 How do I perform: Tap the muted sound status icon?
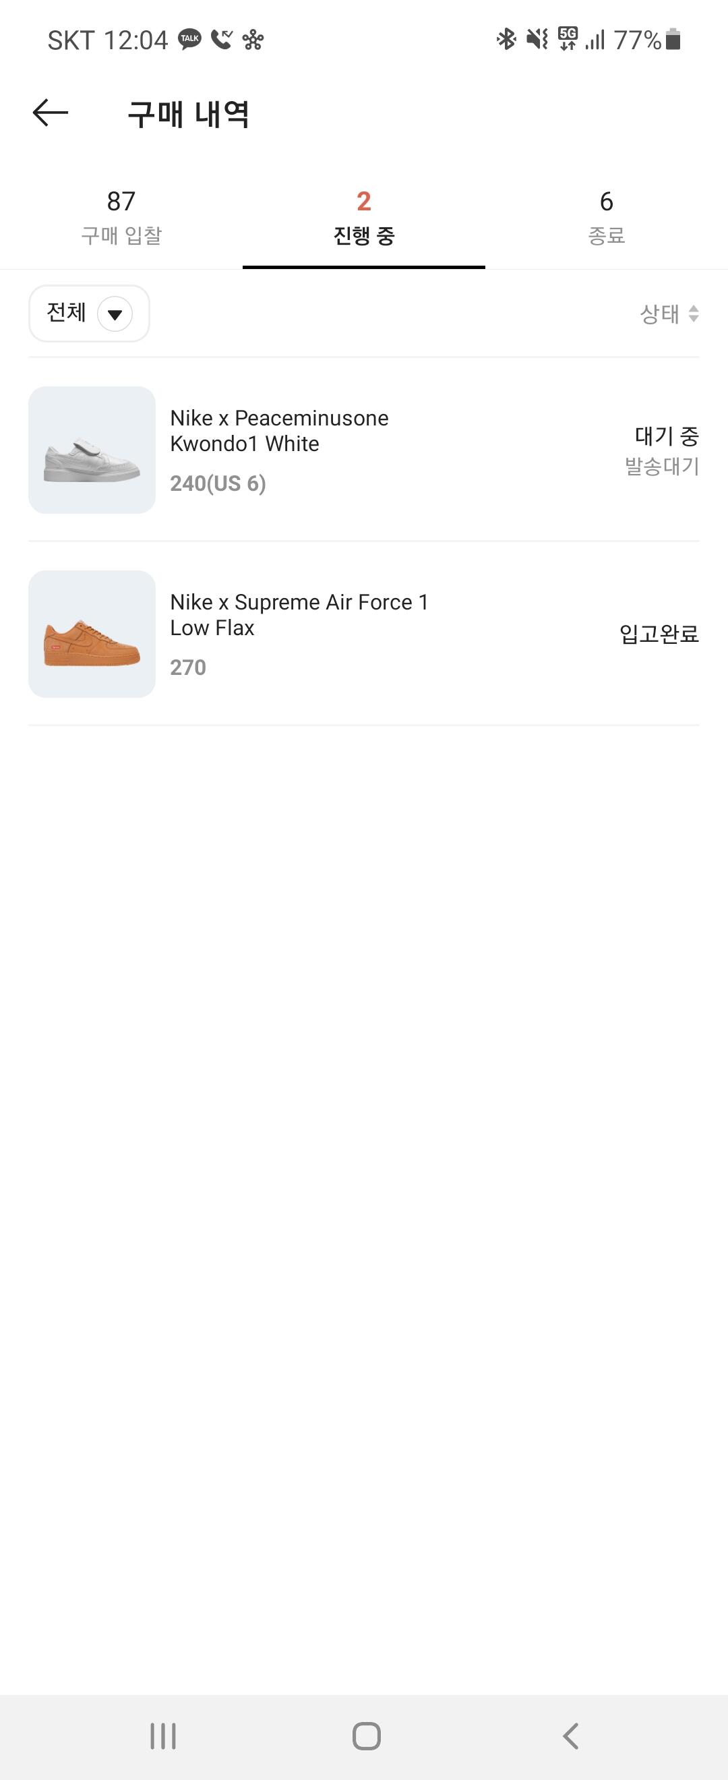[x=537, y=39]
